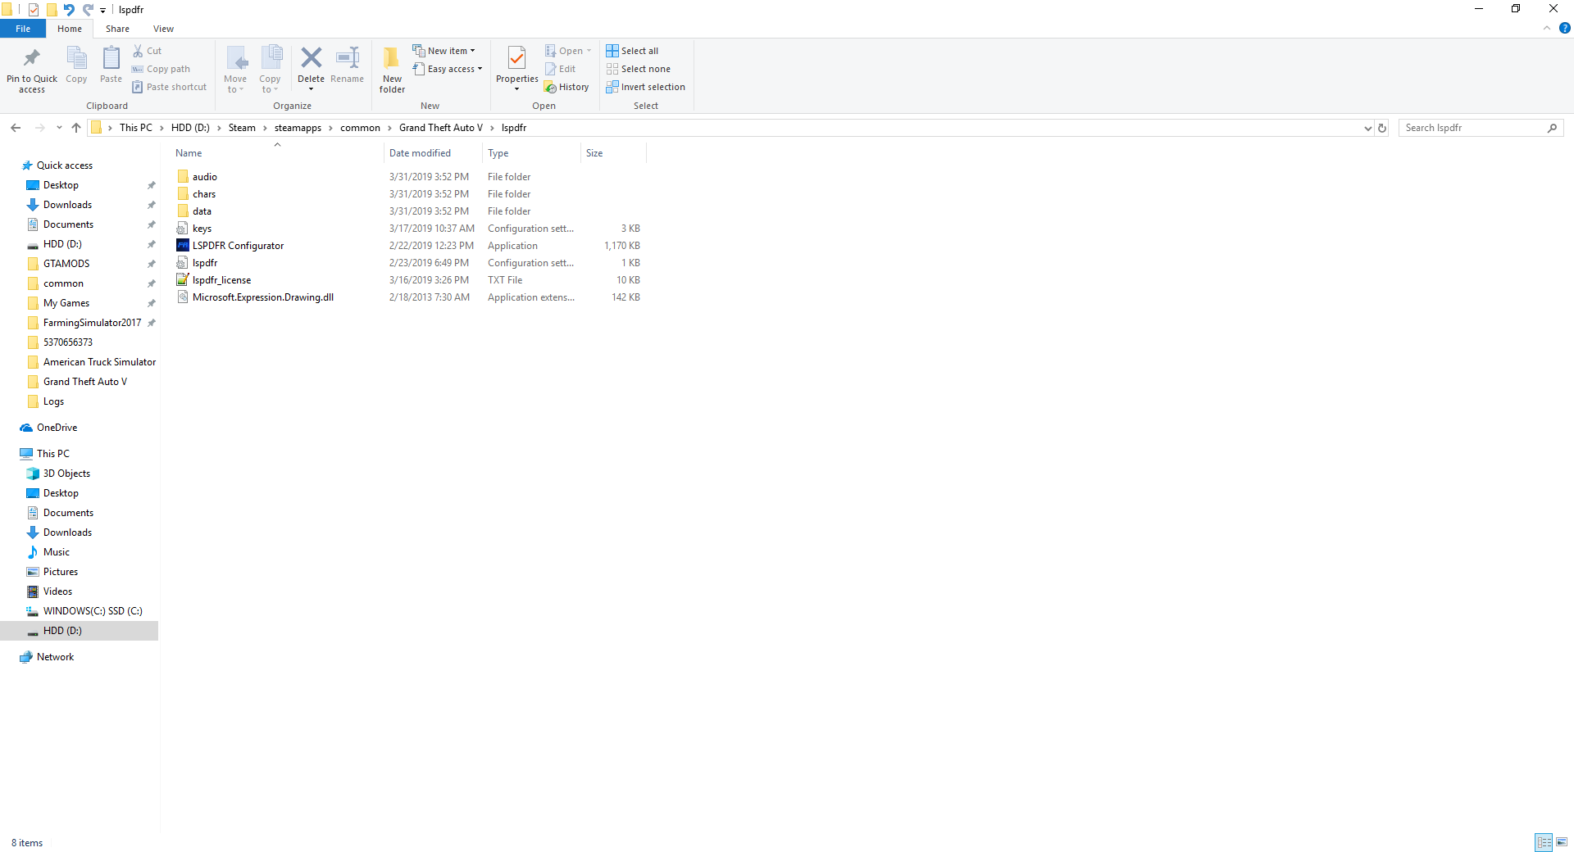Open 3D Objects under This PC
Screen dimensions: 1574x852
pos(66,474)
